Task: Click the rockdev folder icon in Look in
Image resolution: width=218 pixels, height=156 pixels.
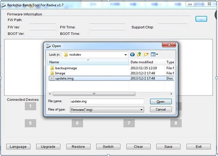Action: (66, 55)
